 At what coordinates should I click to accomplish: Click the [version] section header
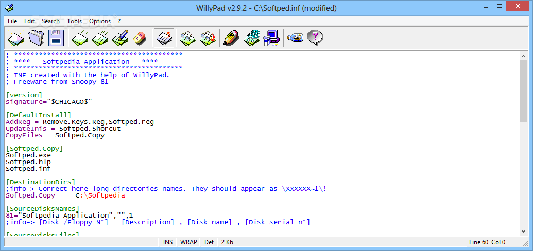point(24,95)
